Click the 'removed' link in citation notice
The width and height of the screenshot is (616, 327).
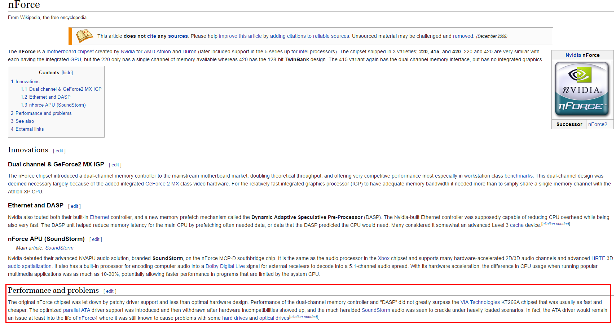tap(463, 36)
